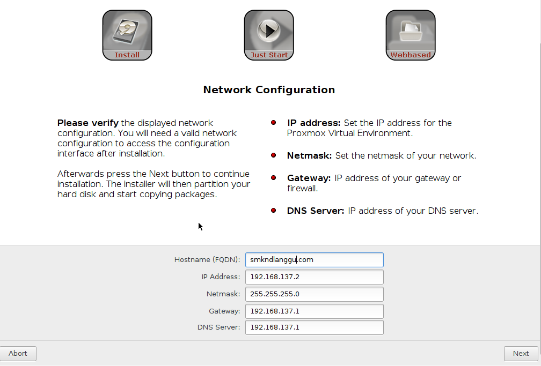Click the Gateway input field
Image resolution: width=541 pixels, height=366 pixels.
click(315, 311)
